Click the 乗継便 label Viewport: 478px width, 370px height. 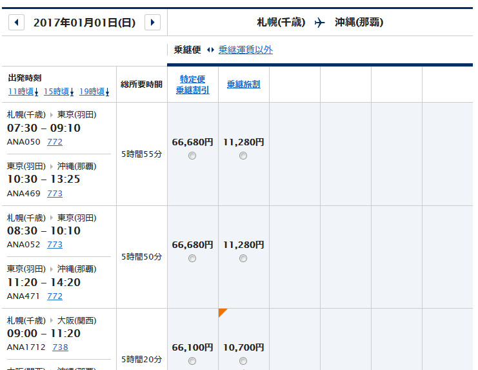[x=188, y=50]
